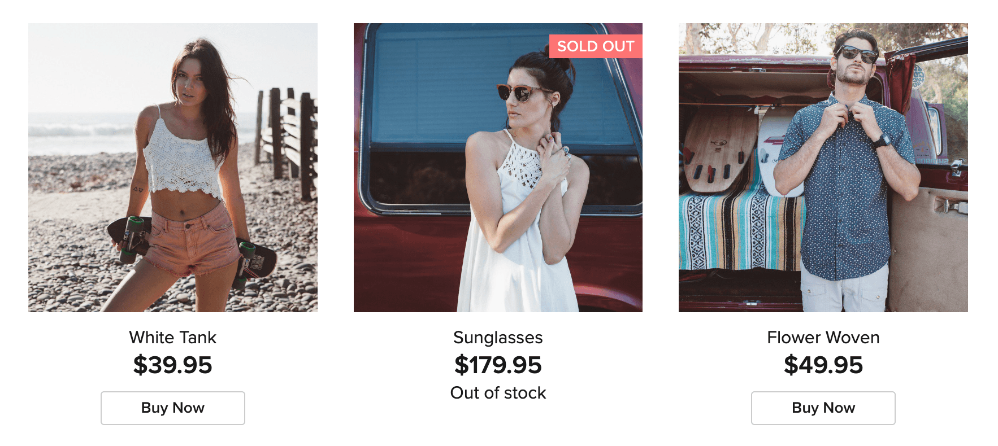This screenshot has width=998, height=446.
Task: Open the White Tank product photo
Action: [x=172, y=167]
